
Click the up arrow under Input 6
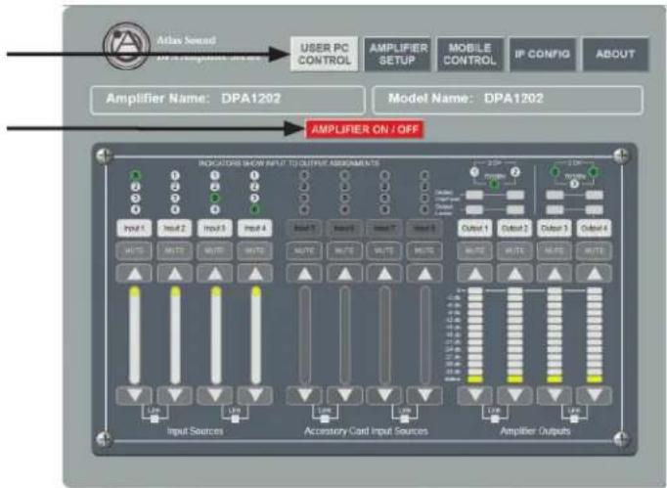click(344, 274)
